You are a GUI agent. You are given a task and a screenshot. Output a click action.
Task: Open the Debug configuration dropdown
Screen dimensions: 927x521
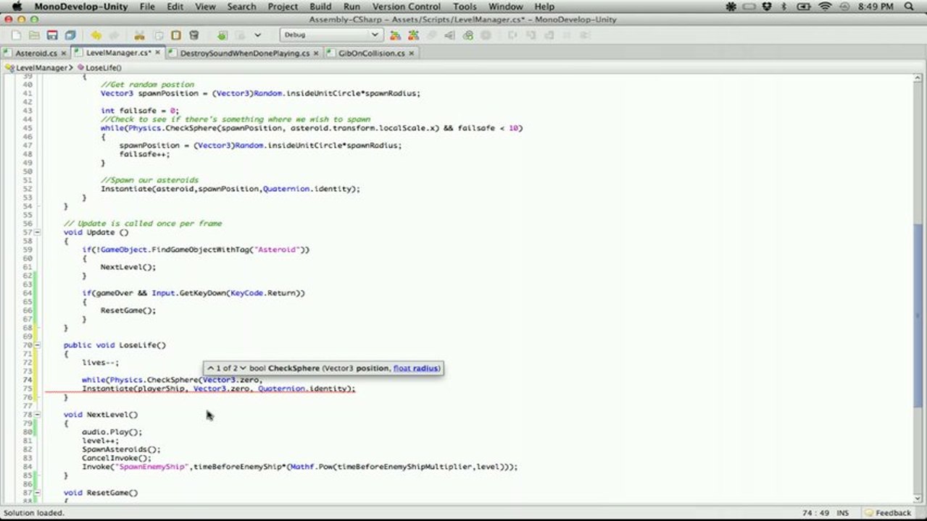pyautogui.click(x=331, y=35)
